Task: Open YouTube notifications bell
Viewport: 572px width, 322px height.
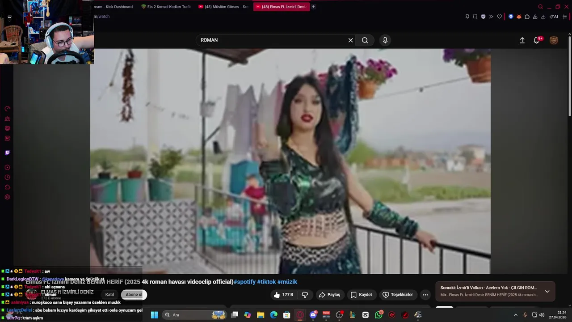Action: [537, 40]
